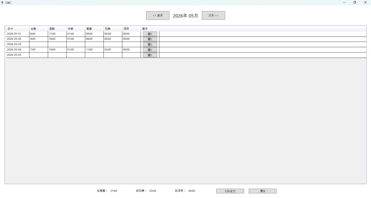
Task: Click the 残業 column header
Action: coord(113,29)
